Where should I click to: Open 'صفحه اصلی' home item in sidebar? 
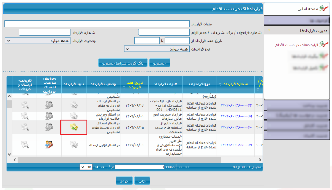[308, 9]
